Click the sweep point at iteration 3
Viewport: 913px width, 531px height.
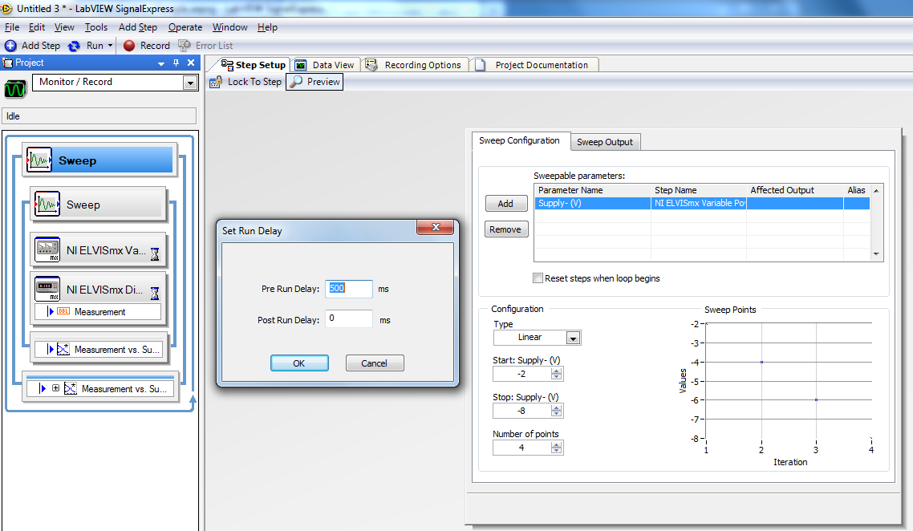coord(817,400)
